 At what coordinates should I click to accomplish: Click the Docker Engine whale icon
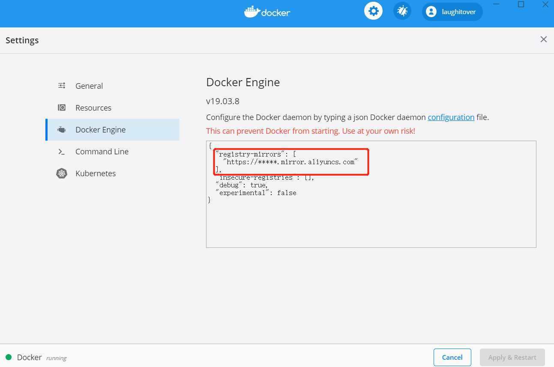click(x=62, y=129)
